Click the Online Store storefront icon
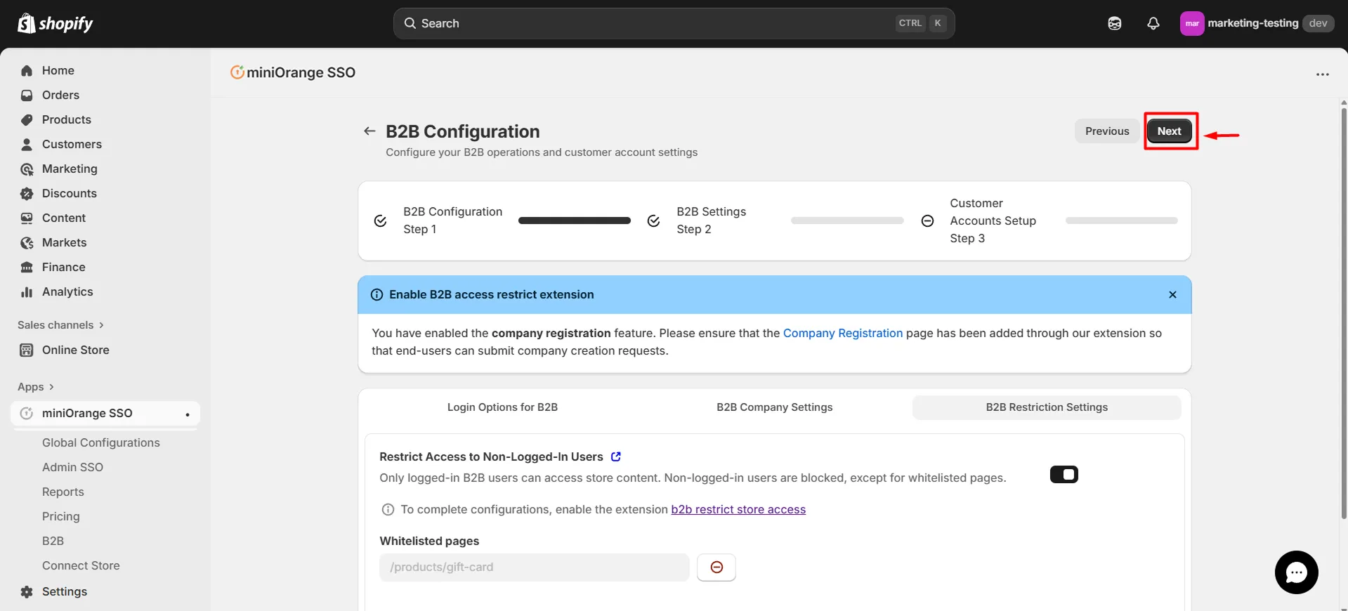This screenshot has width=1348, height=611. (x=27, y=350)
